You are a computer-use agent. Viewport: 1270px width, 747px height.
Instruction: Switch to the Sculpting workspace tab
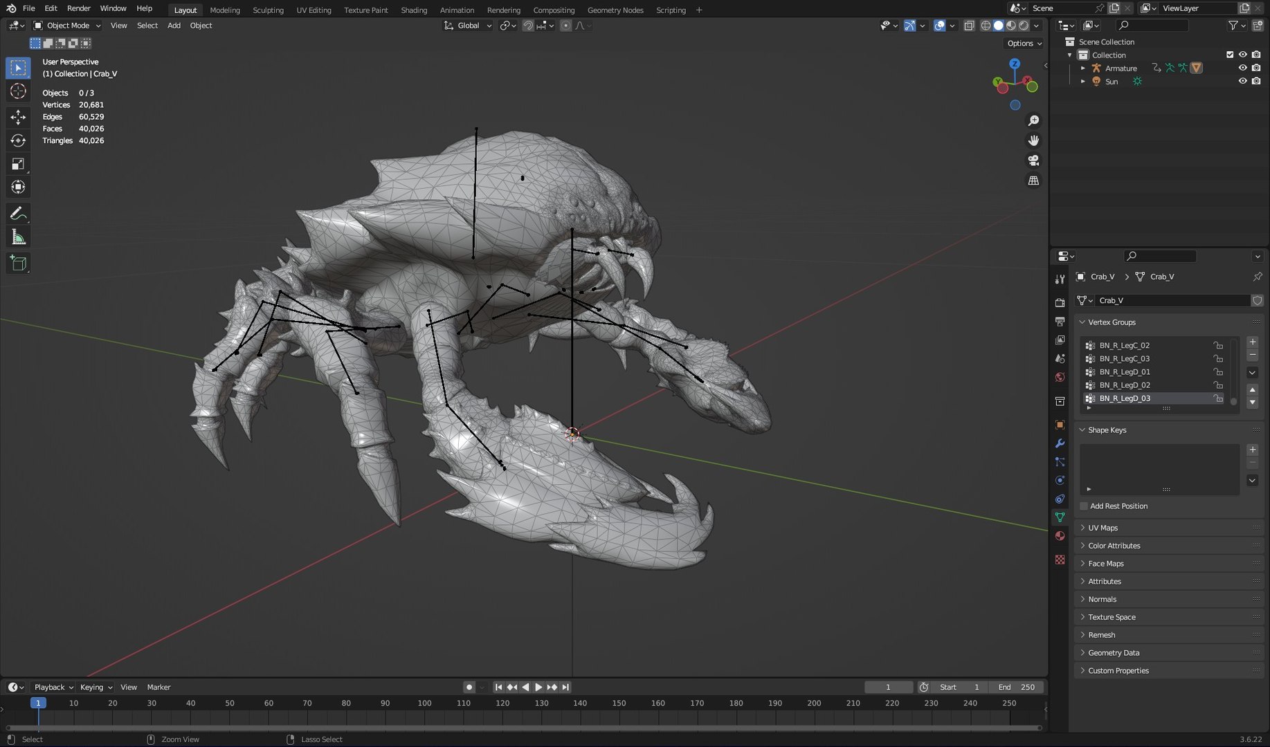coord(268,10)
